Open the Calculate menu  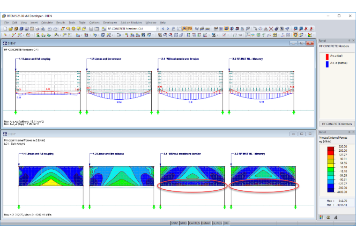tap(47, 22)
